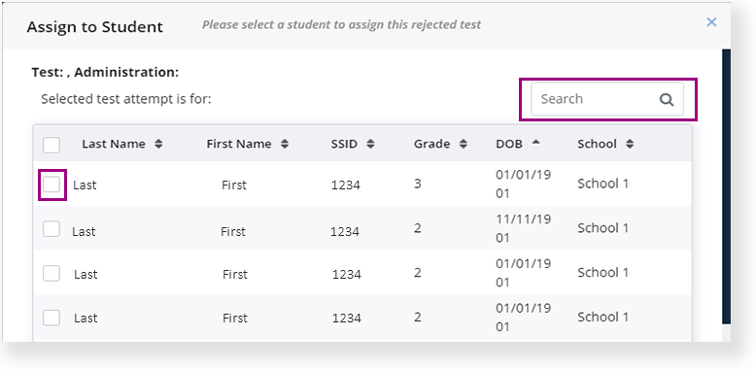This screenshot has width=756, height=370.
Task: Click the magnifying glass search icon
Action: [667, 99]
